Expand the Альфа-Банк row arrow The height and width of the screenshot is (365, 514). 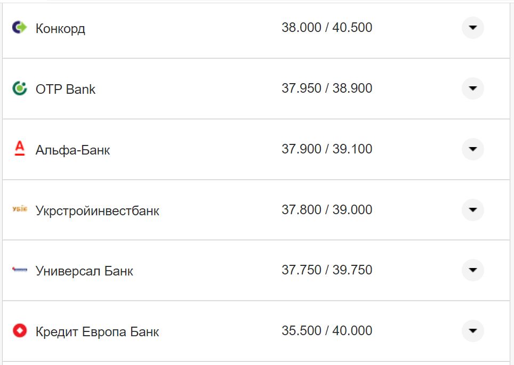pyautogui.click(x=472, y=149)
